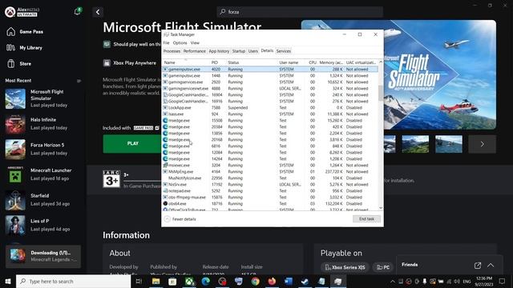The width and height of the screenshot is (513, 288).
Task: Click the End task button
Action: [366, 219]
